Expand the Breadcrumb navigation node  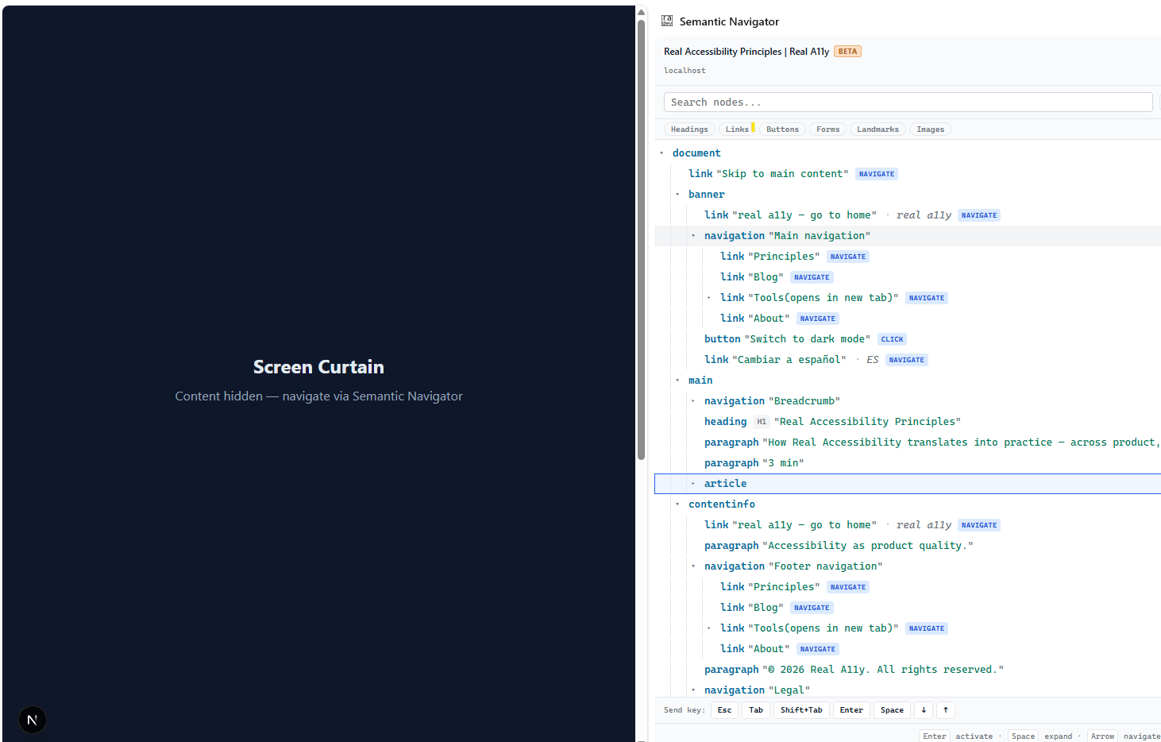693,401
